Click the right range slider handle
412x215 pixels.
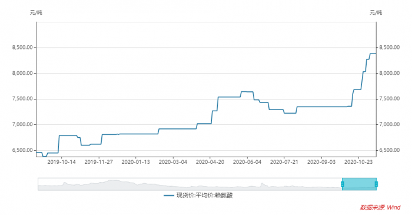coord(376,184)
